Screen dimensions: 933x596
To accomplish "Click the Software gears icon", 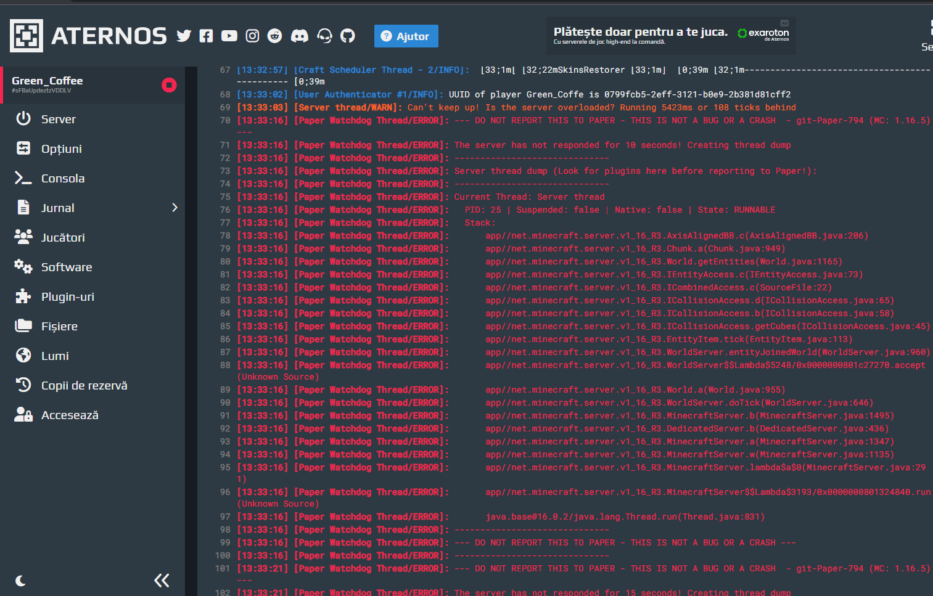I will pos(23,266).
